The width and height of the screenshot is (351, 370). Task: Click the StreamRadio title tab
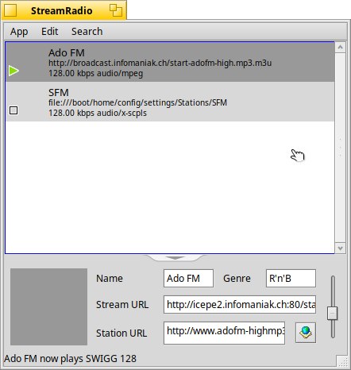(64, 10)
